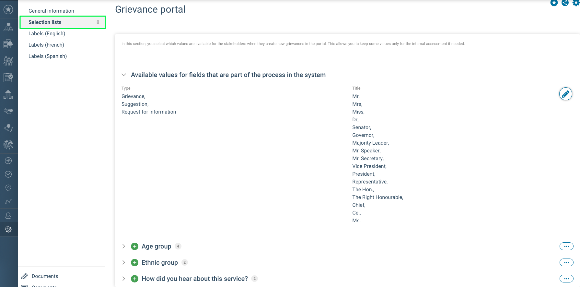580x287 pixels.
Task: Open the settings gear in the top right
Action: 577,3
